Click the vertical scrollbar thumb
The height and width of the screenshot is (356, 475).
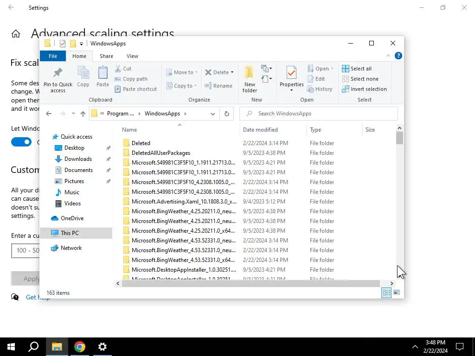[x=399, y=138]
